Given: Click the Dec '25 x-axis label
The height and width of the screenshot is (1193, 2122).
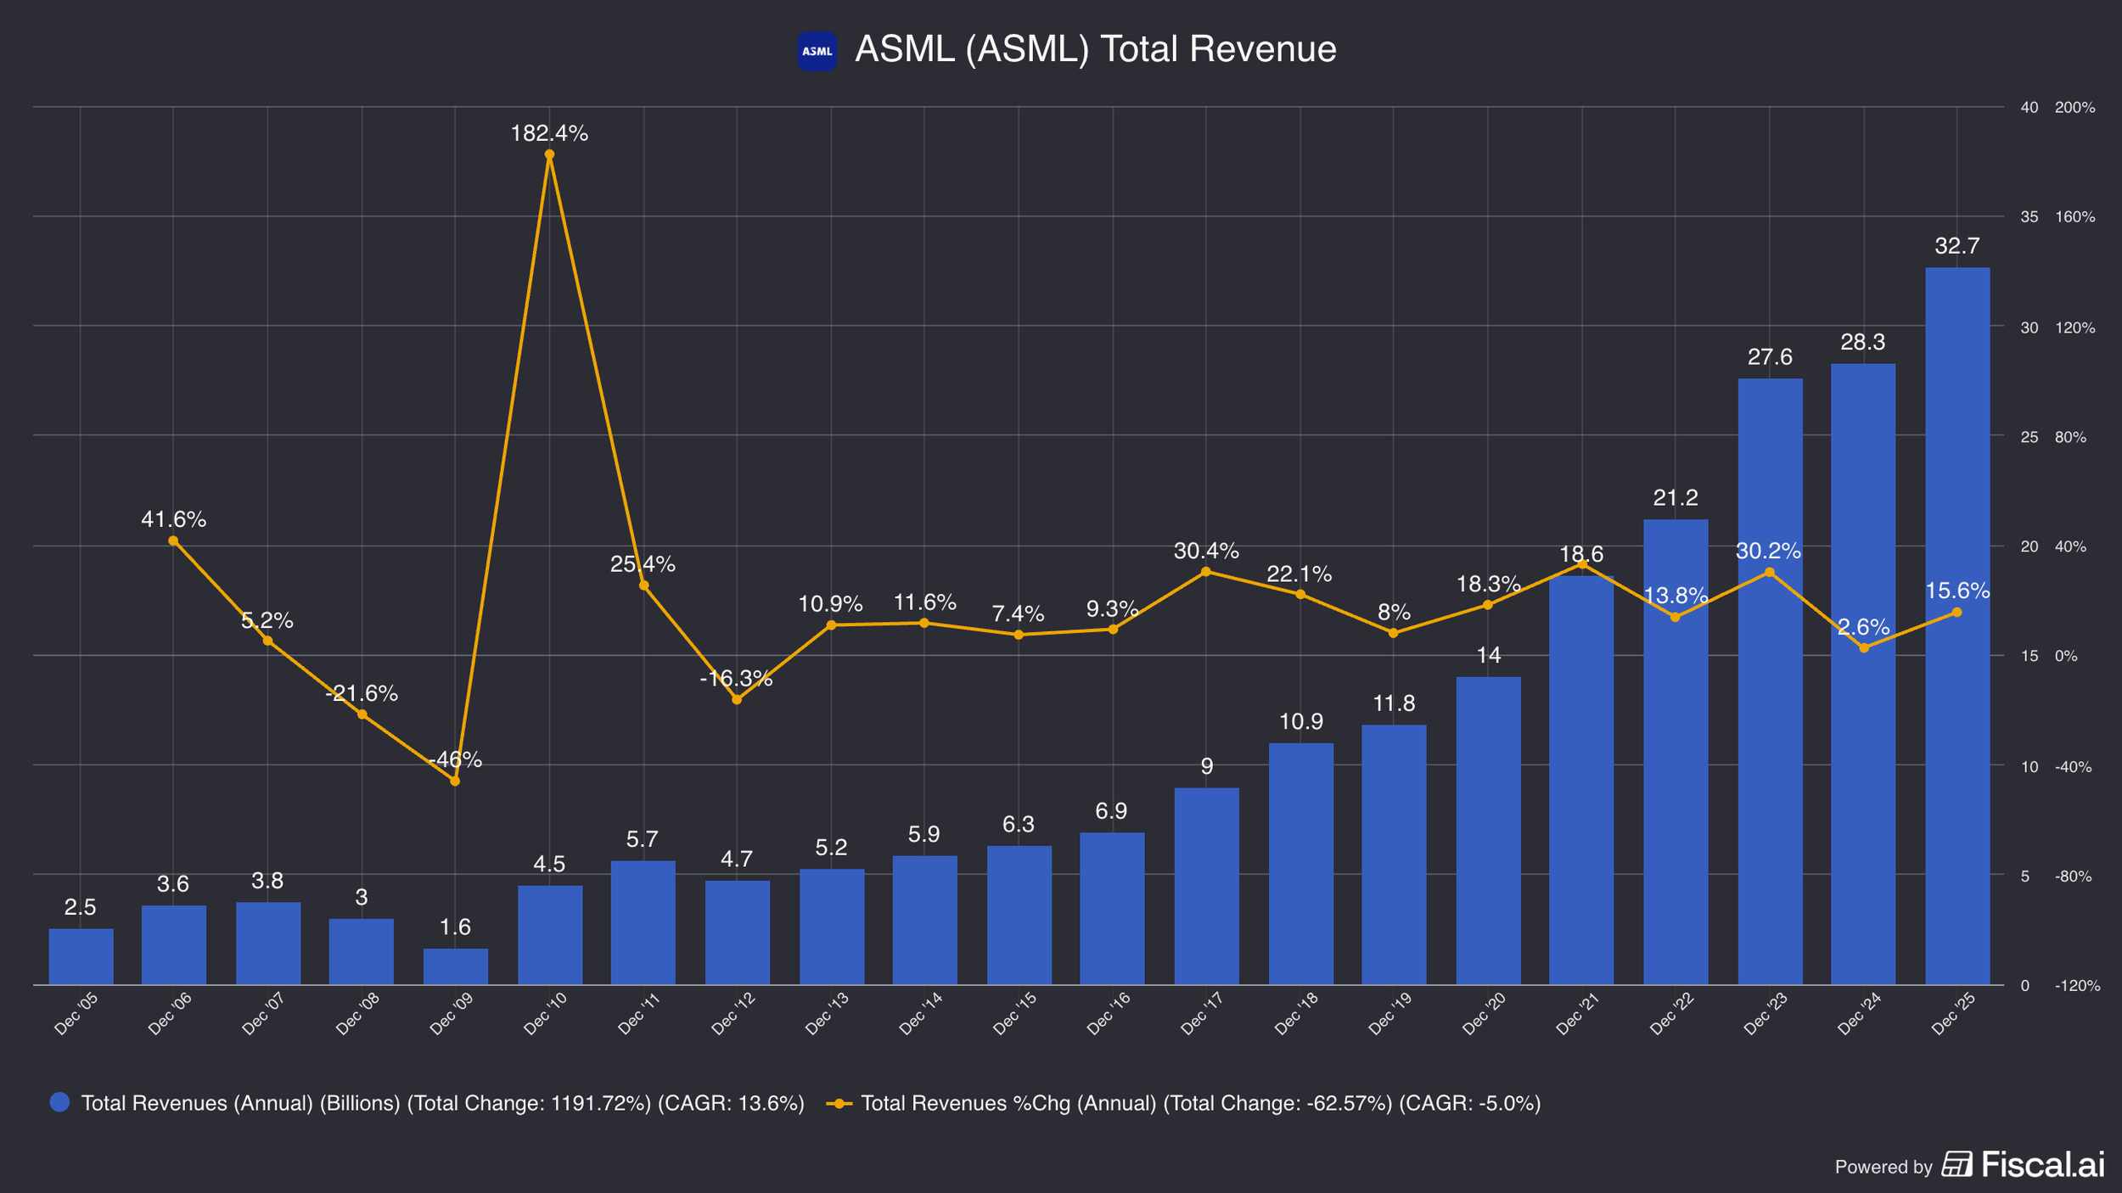Looking at the screenshot, I should (x=1952, y=1014).
